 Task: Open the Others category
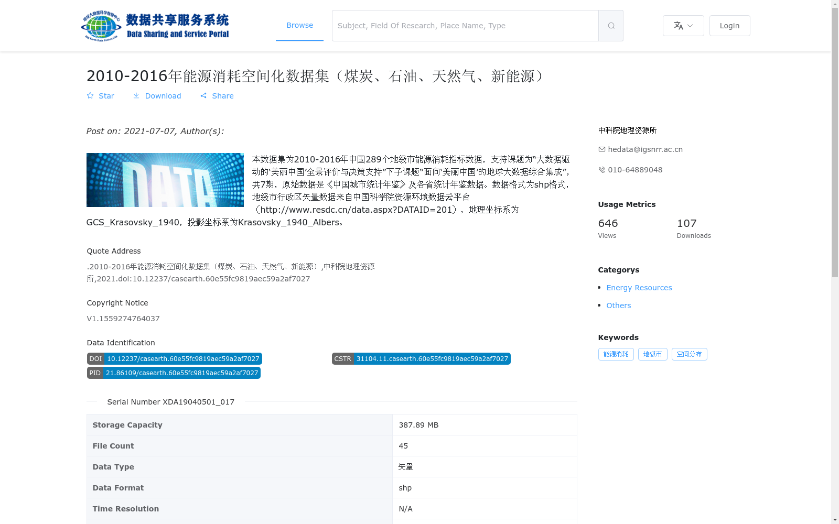click(618, 305)
